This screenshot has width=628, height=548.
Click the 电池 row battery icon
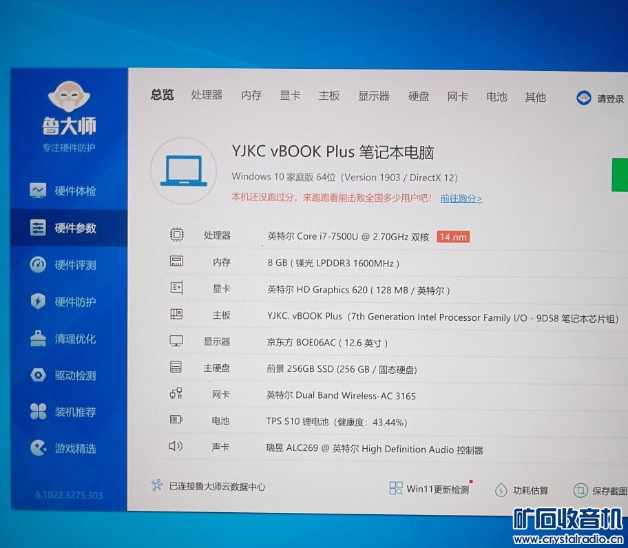(x=176, y=419)
